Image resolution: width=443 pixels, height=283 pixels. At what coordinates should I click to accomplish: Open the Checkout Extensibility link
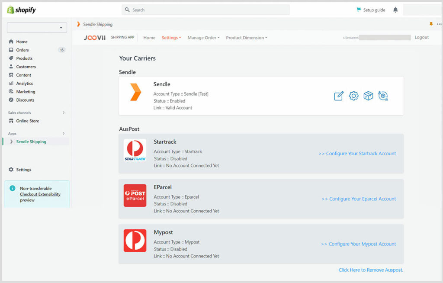[40, 194]
